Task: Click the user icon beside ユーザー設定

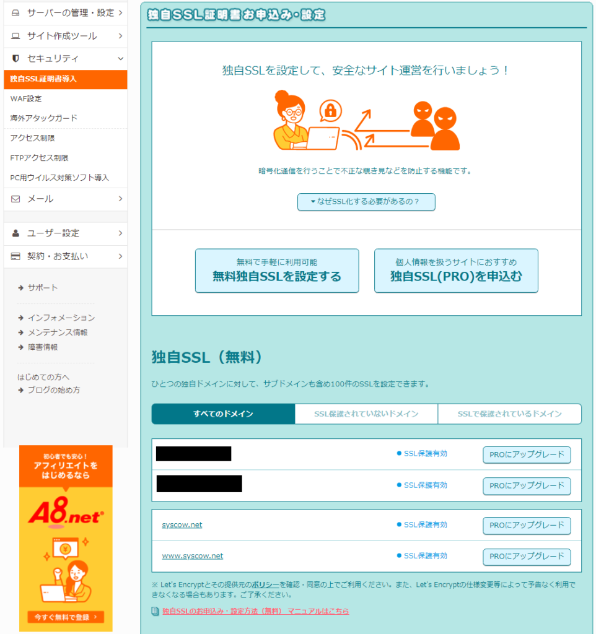Action: (16, 233)
